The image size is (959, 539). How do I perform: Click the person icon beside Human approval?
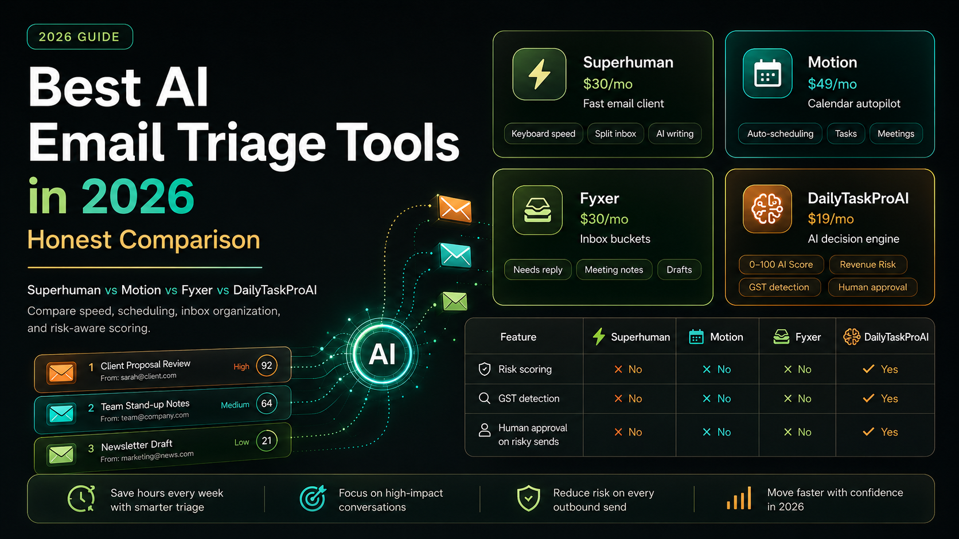pyautogui.click(x=485, y=430)
